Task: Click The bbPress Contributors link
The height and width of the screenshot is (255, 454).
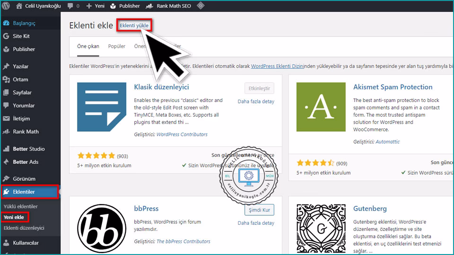Action: click(183, 241)
